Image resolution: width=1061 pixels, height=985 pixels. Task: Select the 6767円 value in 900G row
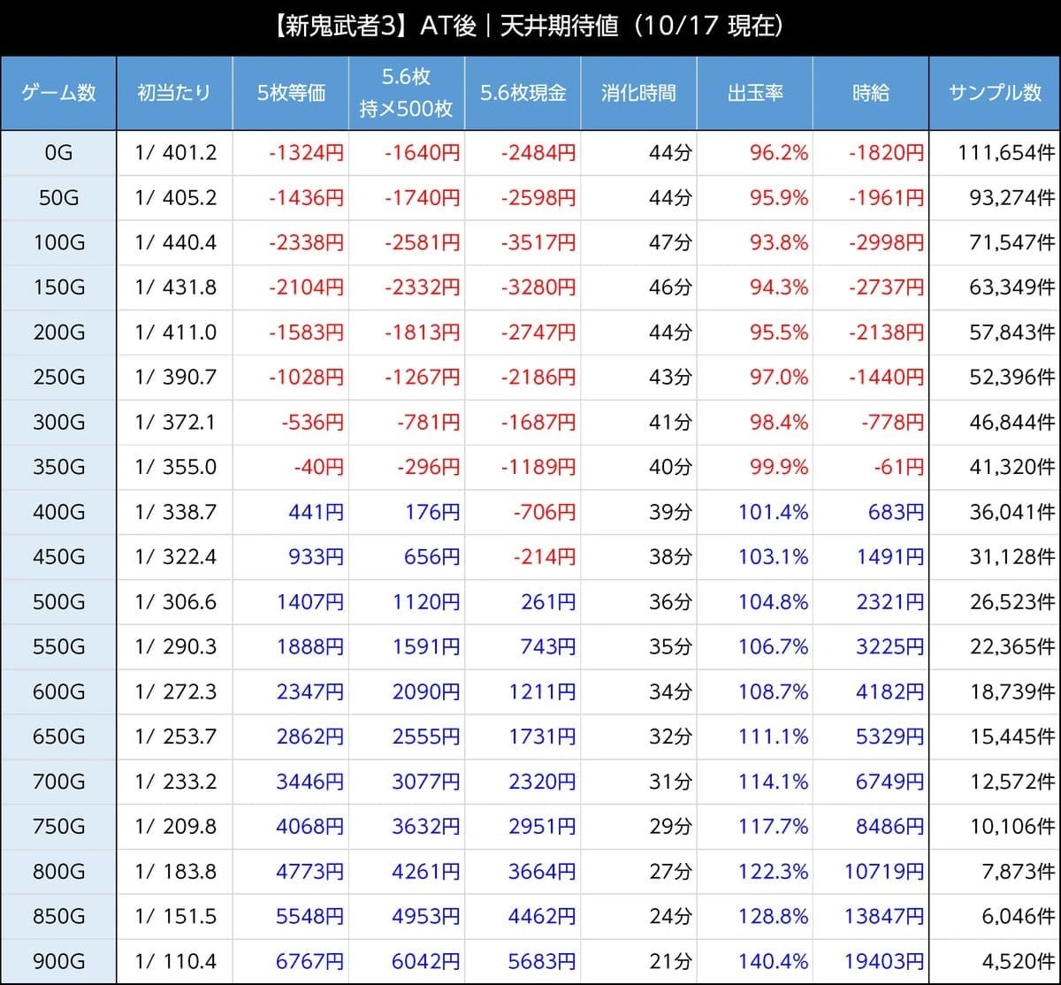309,961
